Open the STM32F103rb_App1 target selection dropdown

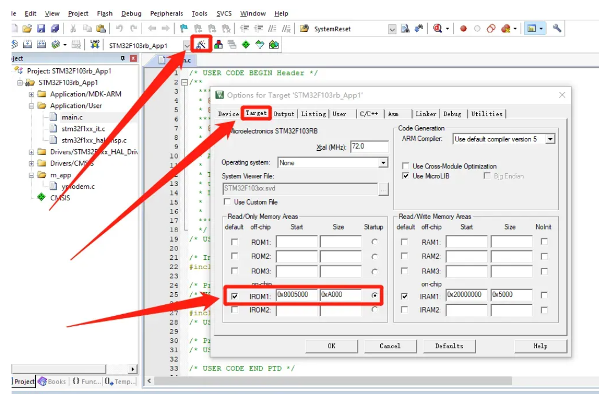coord(186,45)
